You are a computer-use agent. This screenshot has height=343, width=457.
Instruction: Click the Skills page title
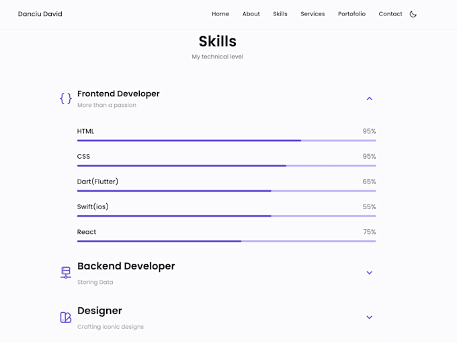click(218, 41)
